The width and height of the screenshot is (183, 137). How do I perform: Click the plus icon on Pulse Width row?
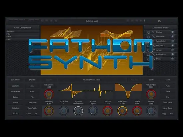(172, 54)
